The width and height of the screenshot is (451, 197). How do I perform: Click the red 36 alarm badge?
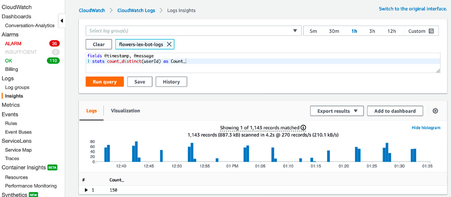[x=54, y=43]
